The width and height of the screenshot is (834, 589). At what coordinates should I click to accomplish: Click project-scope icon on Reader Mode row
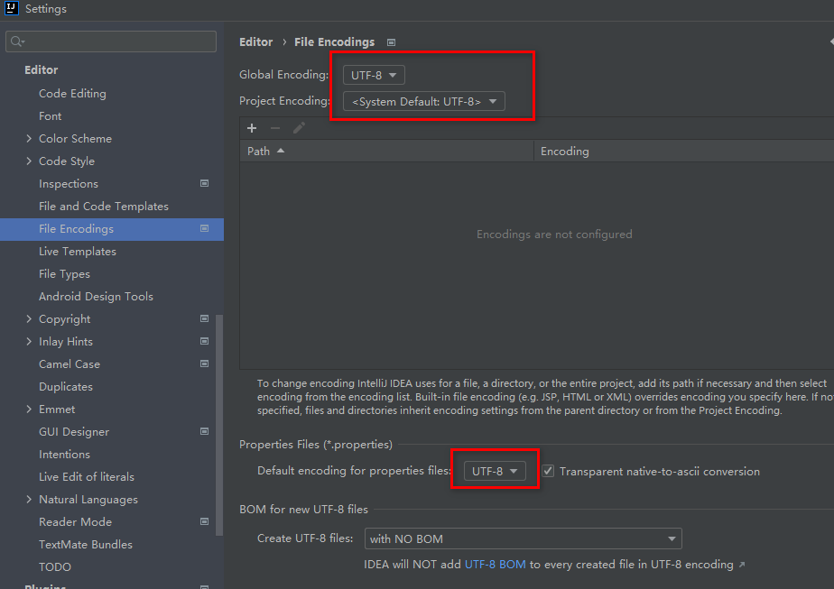(x=204, y=522)
